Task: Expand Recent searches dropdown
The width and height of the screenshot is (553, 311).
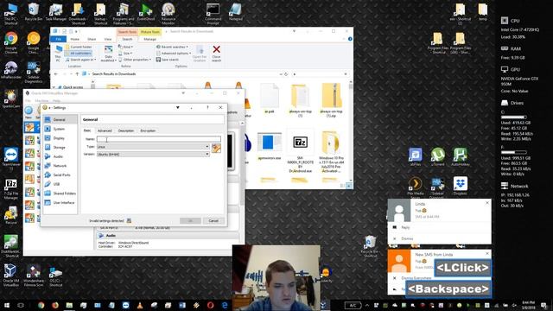Action: tap(173, 47)
